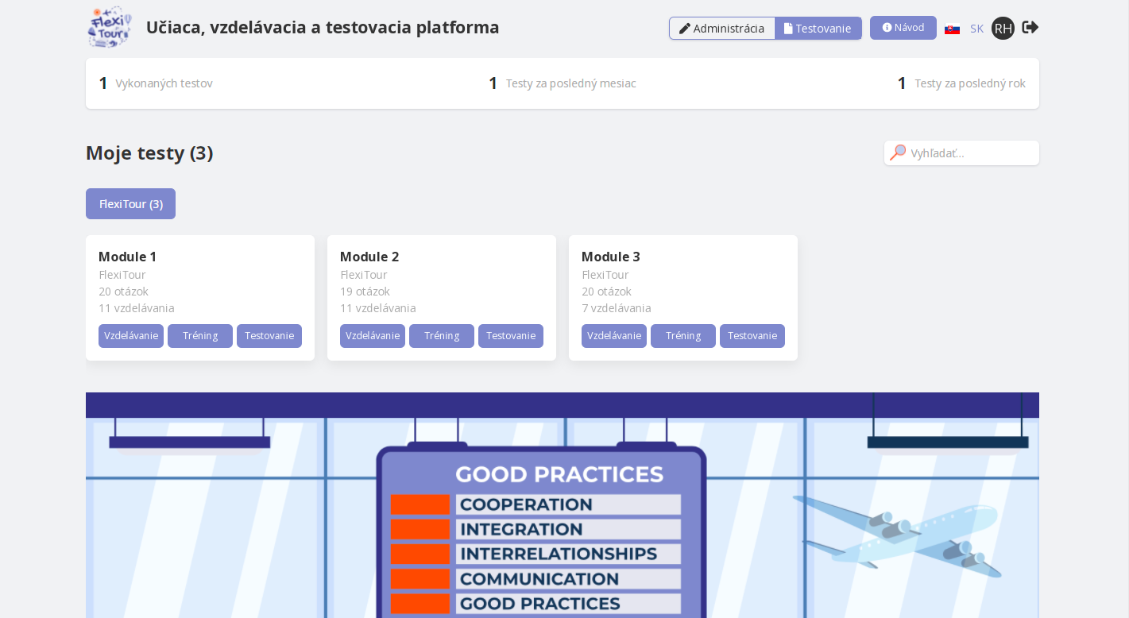Switch to Administrácia mode
The width and height of the screenshot is (1129, 618).
722,29
